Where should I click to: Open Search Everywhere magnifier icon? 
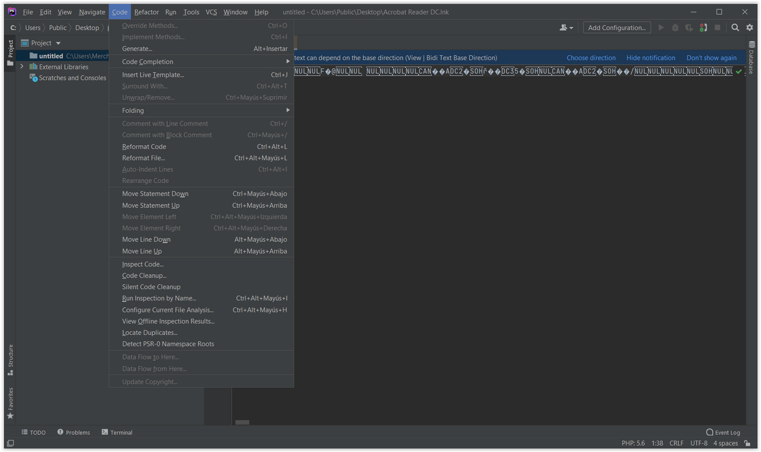click(735, 28)
